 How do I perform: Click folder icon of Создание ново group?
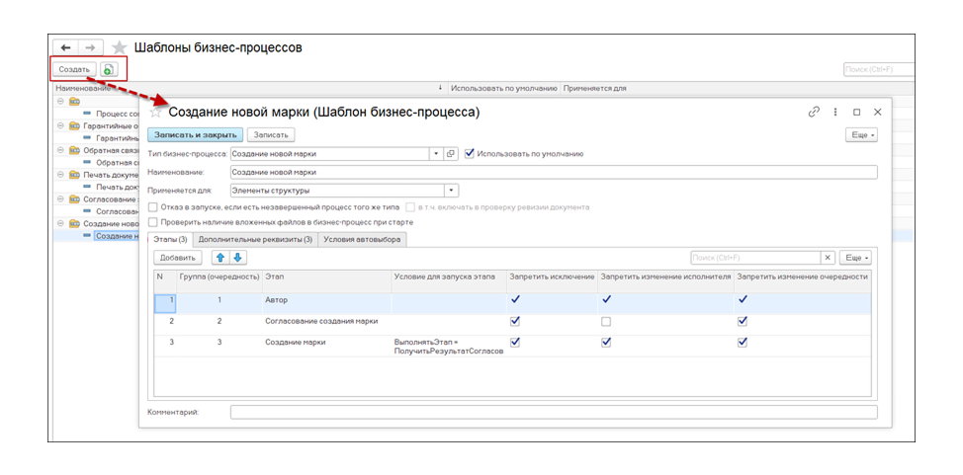click(74, 223)
